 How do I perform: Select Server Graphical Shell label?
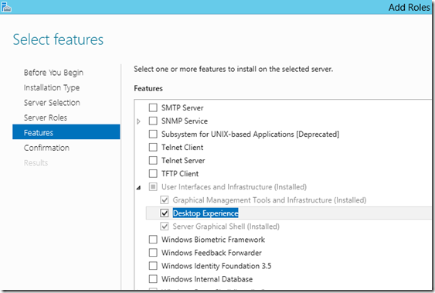point(226,227)
